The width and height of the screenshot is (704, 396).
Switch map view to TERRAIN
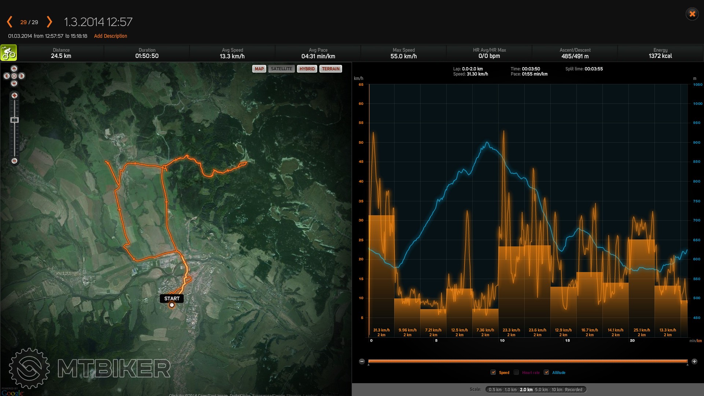pyautogui.click(x=330, y=69)
